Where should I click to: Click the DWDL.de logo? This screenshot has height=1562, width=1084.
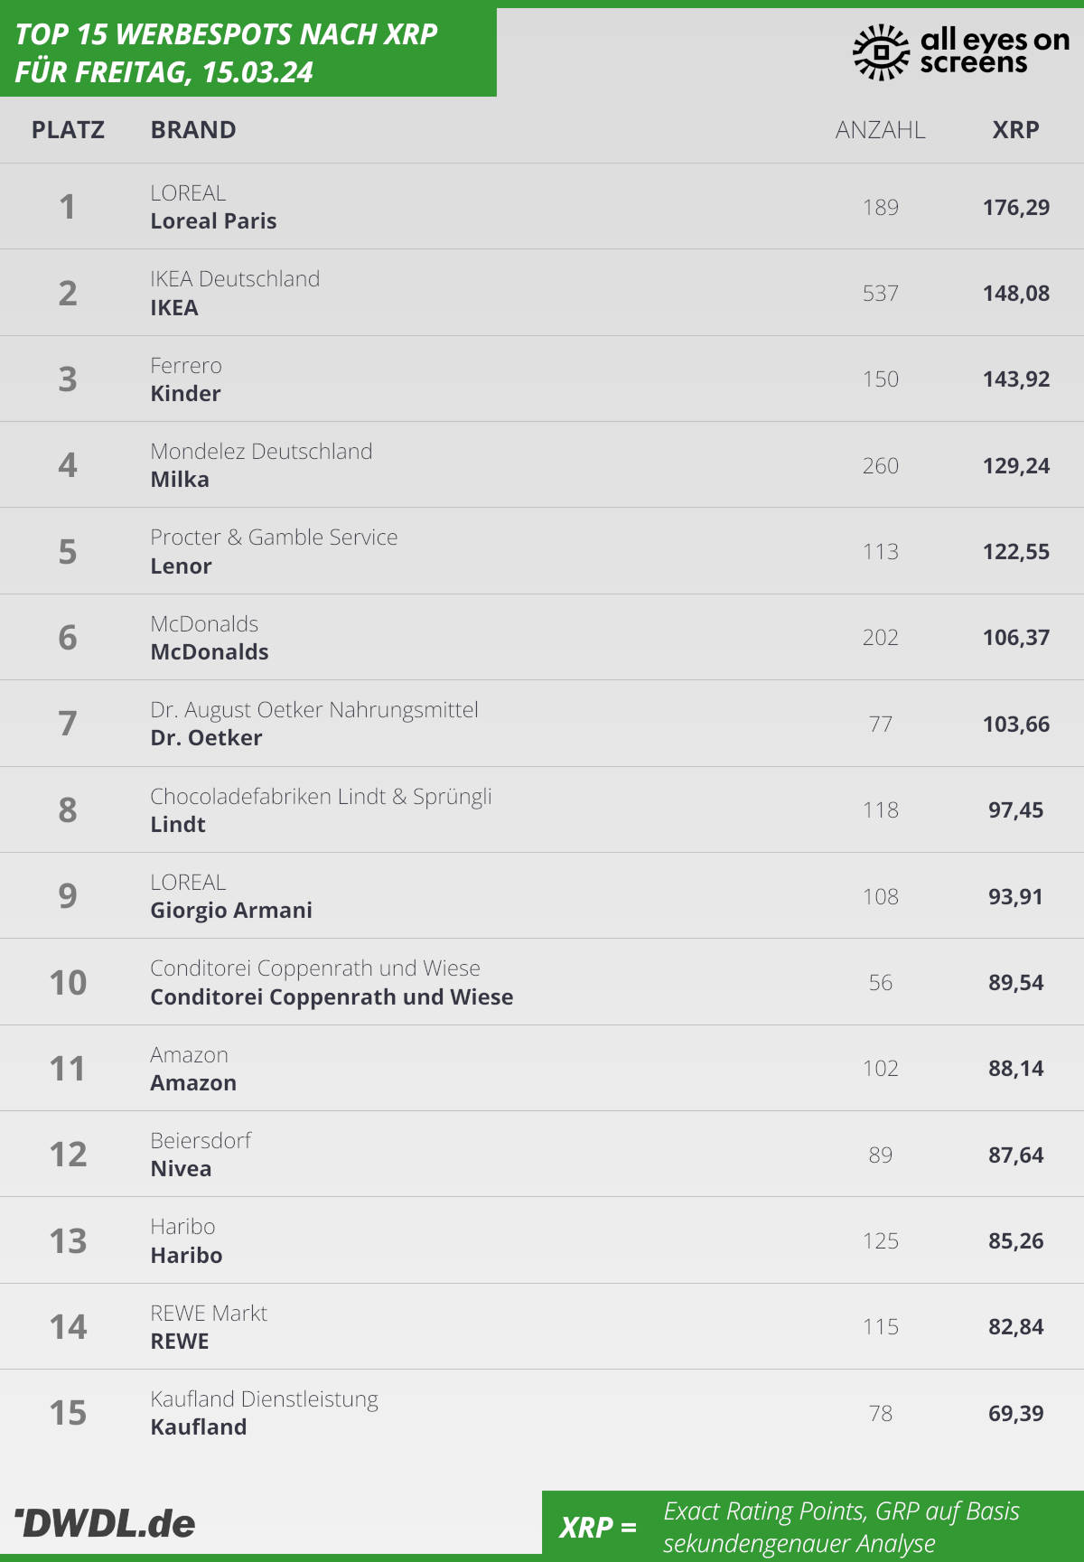coord(105,1523)
